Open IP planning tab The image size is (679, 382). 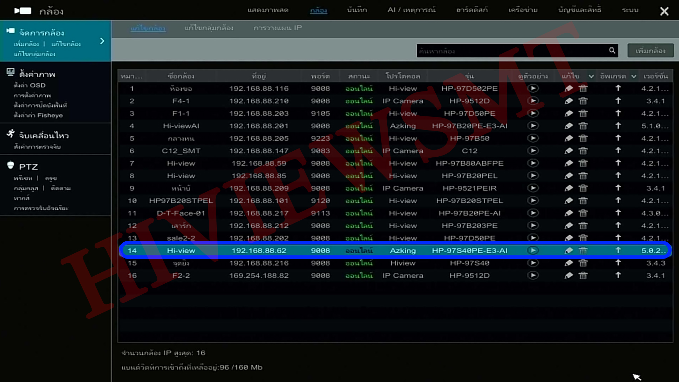pyautogui.click(x=278, y=28)
